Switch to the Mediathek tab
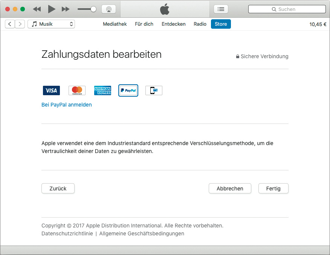 pos(115,24)
